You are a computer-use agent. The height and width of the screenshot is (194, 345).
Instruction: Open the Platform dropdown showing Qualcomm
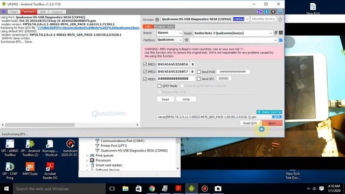pos(180,40)
